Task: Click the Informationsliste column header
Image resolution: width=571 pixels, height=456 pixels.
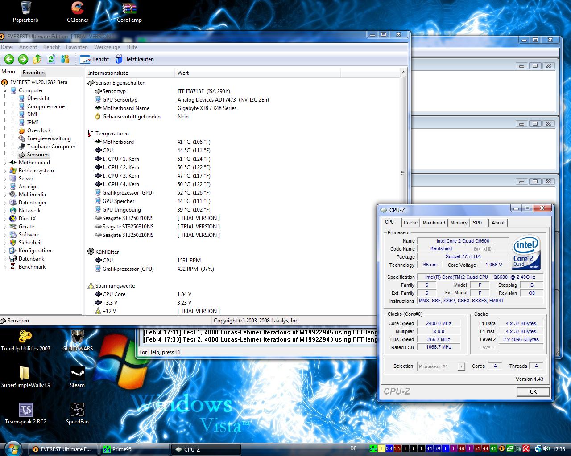Action: [130, 73]
